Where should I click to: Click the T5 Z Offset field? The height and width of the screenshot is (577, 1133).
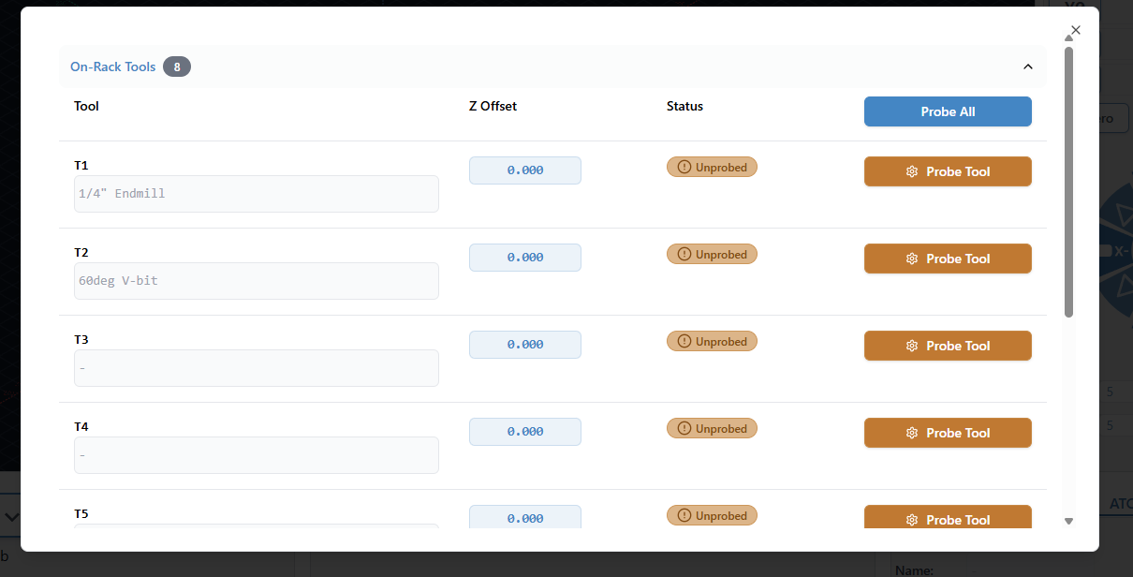pyautogui.click(x=524, y=518)
